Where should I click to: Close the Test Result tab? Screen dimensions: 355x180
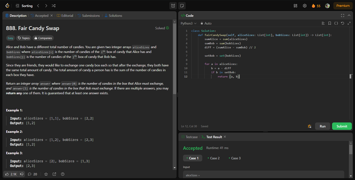[225, 137]
